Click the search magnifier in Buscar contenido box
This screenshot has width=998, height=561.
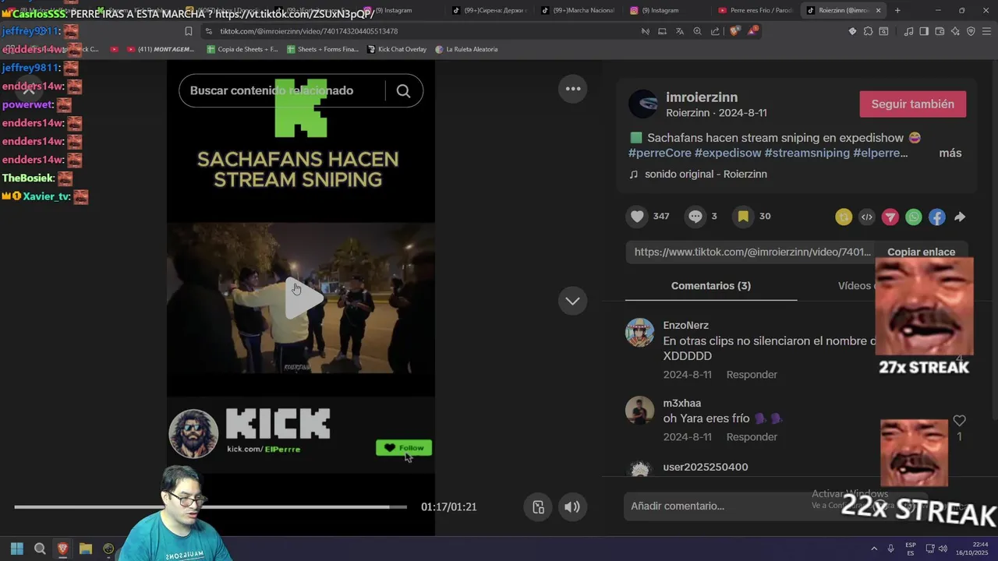coord(403,91)
